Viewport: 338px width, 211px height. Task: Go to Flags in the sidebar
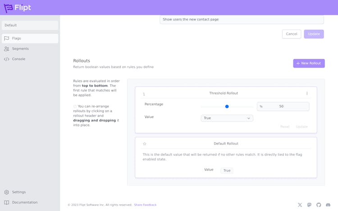(30, 39)
